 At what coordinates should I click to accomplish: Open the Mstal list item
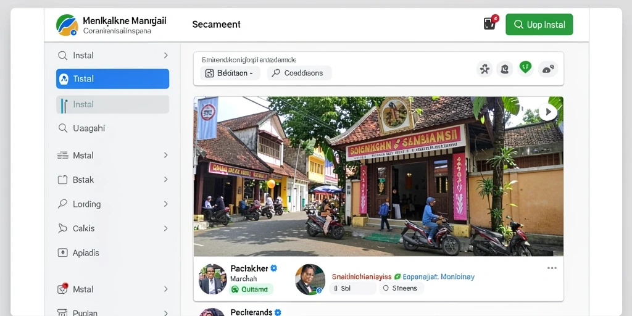click(x=112, y=155)
